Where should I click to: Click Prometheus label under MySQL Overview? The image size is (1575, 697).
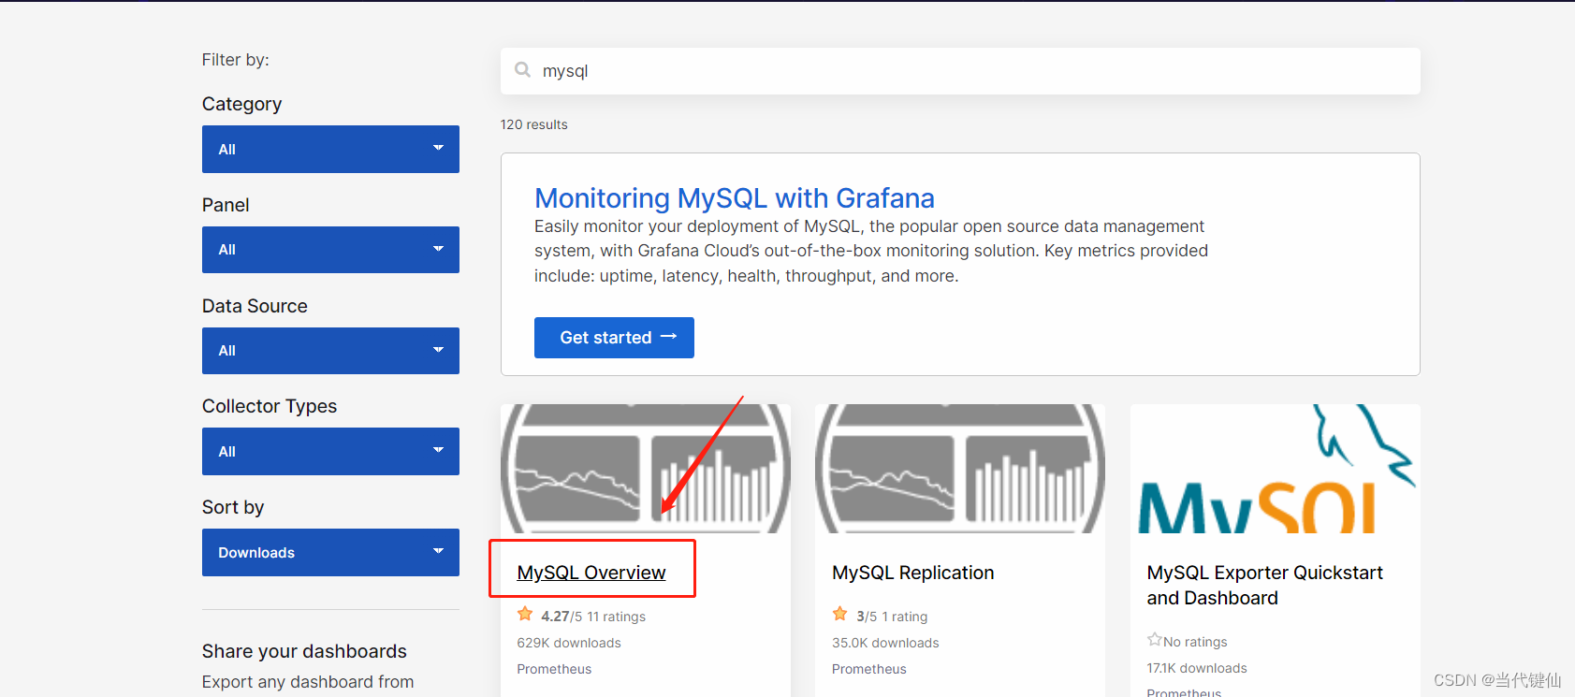tap(554, 669)
